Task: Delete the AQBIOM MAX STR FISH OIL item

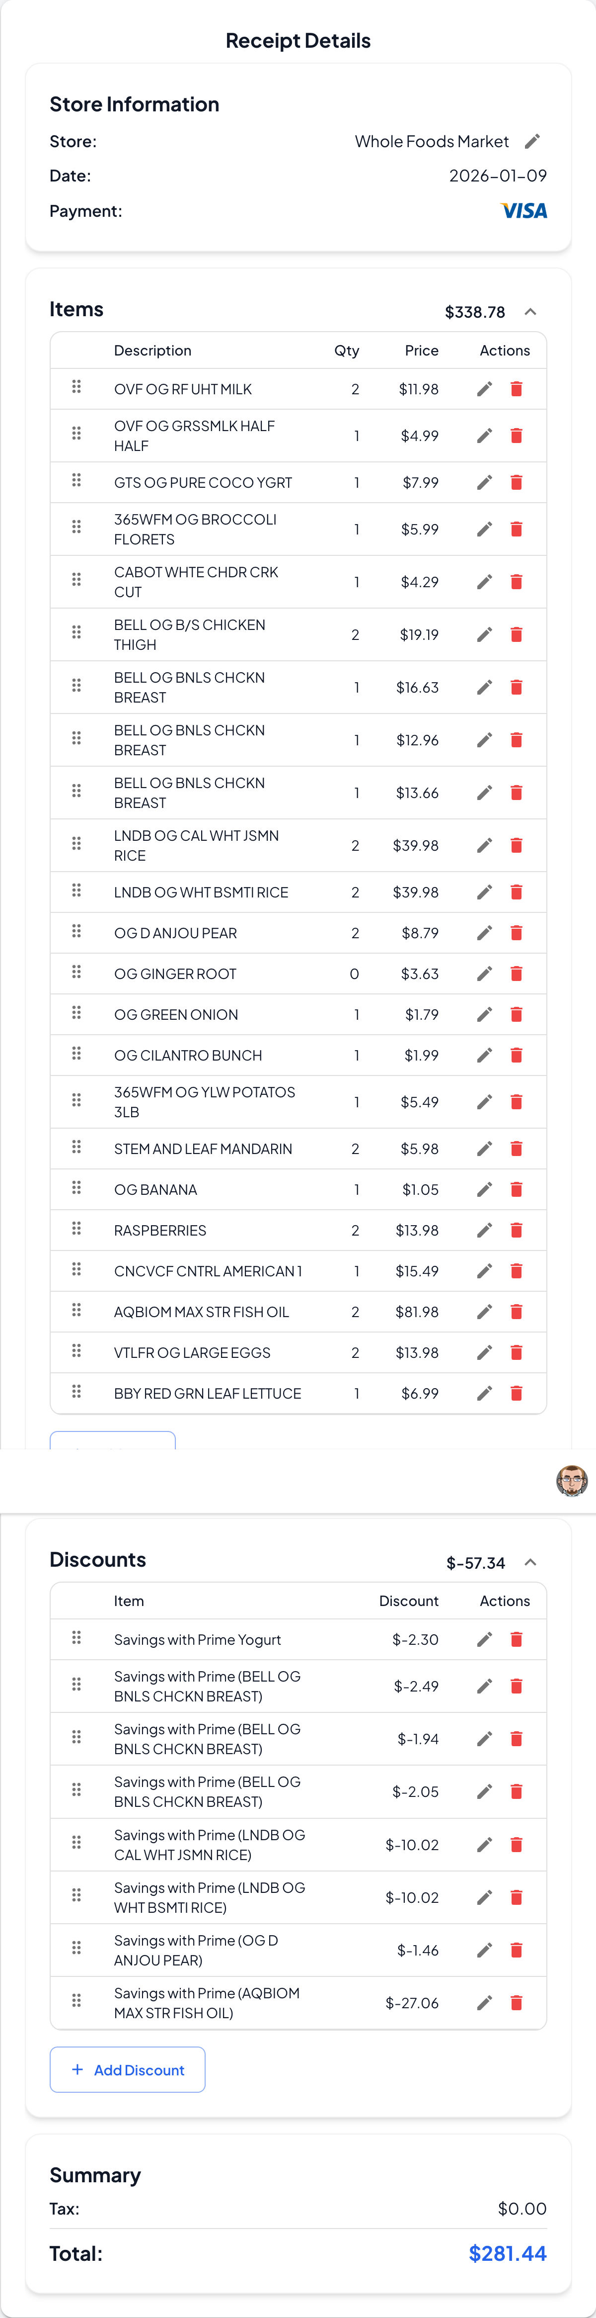Action: pos(517,1312)
